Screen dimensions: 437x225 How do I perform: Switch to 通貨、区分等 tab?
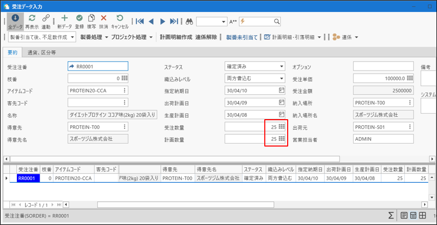(41, 52)
